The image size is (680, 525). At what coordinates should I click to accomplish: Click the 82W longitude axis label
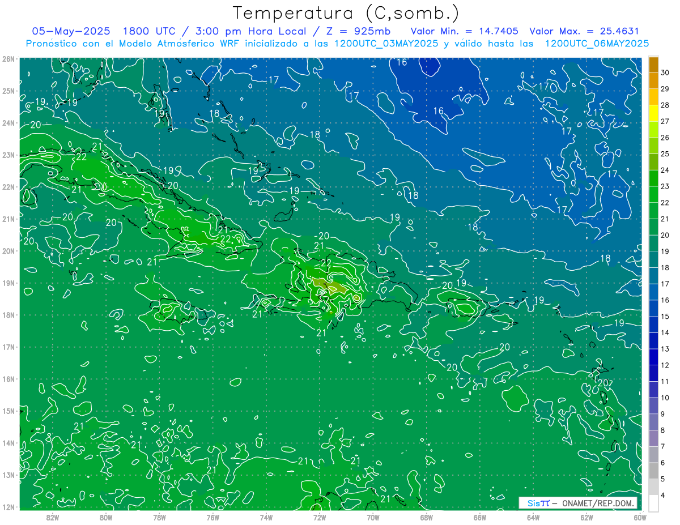pos(52,517)
